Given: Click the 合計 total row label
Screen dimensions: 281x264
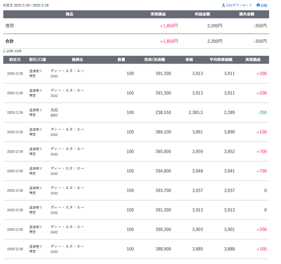Looking at the screenshot, I should (10, 41).
